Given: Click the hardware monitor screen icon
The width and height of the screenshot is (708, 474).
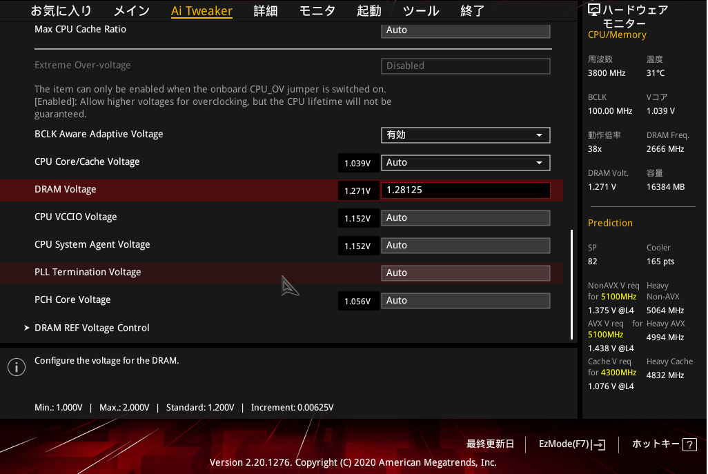Looking at the screenshot, I should (x=594, y=10).
